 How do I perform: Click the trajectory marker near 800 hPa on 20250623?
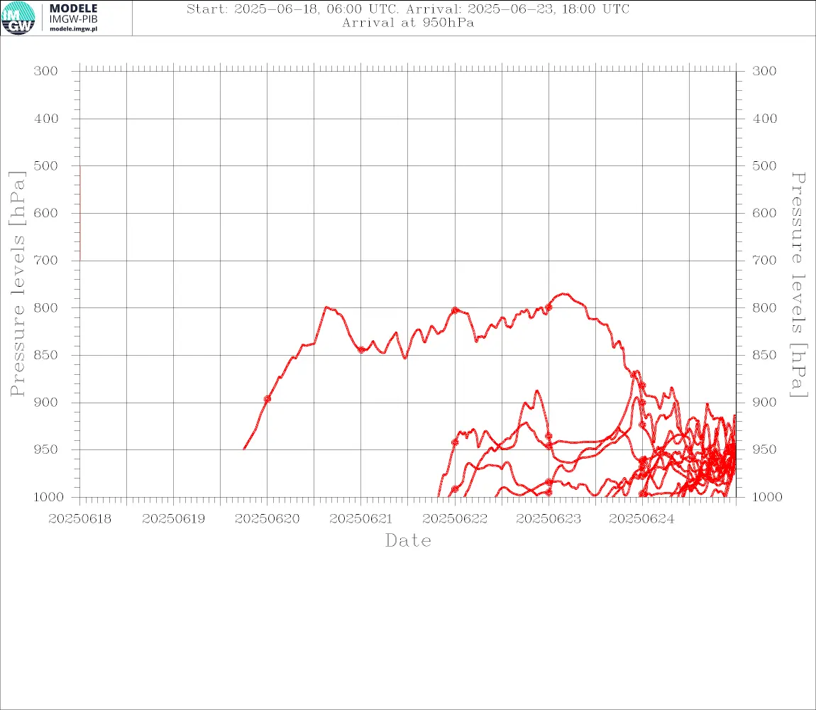click(548, 307)
